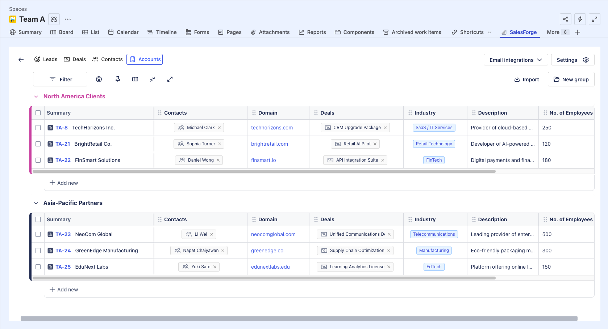Open the techhorizons.com domain link

pyautogui.click(x=272, y=128)
